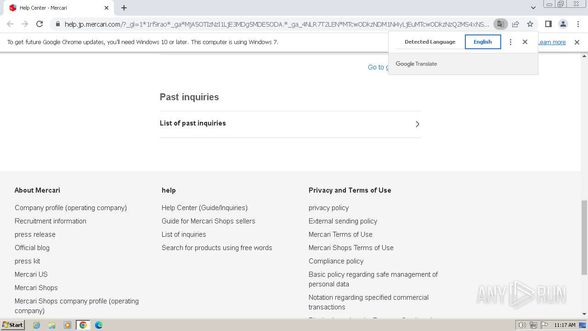588x331 pixels.
Task: Open Mercari Shops Terms of Use link
Action: click(x=351, y=248)
